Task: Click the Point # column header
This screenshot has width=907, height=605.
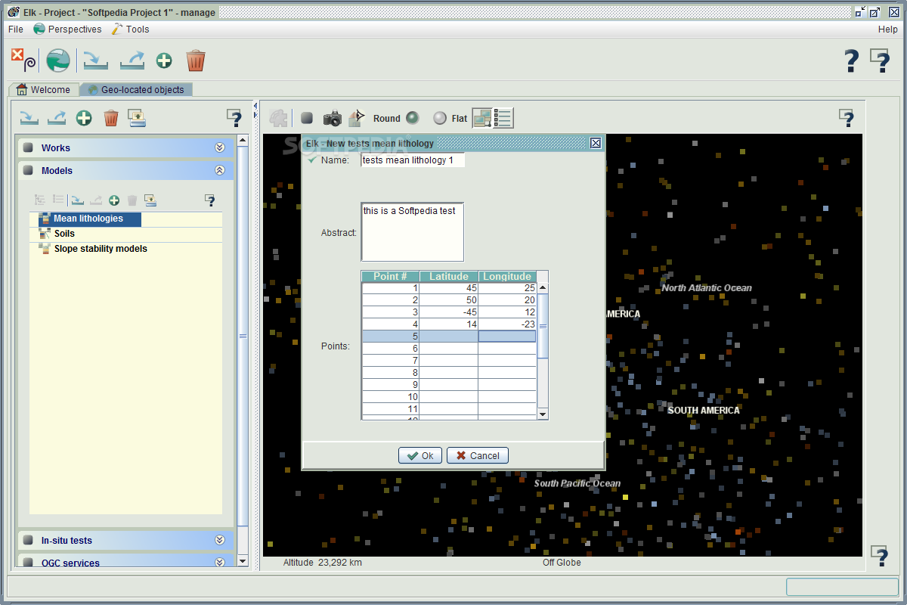Action: (391, 277)
